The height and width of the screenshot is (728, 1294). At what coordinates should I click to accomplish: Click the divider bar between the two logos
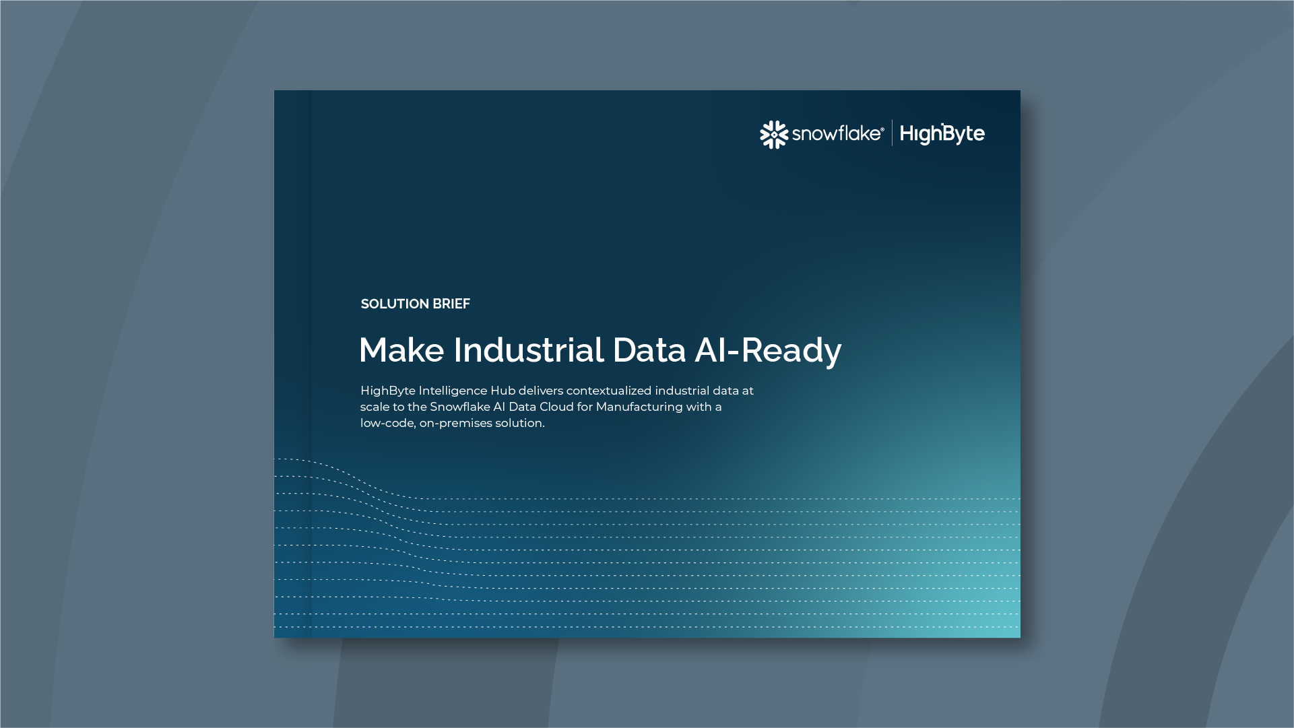(893, 133)
